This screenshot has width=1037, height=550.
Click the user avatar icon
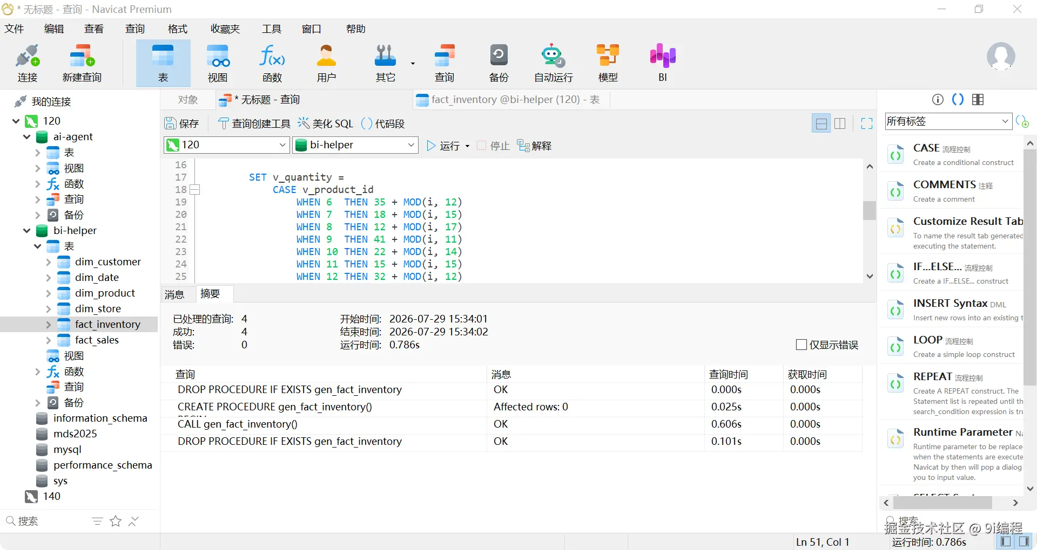coord(1001,57)
